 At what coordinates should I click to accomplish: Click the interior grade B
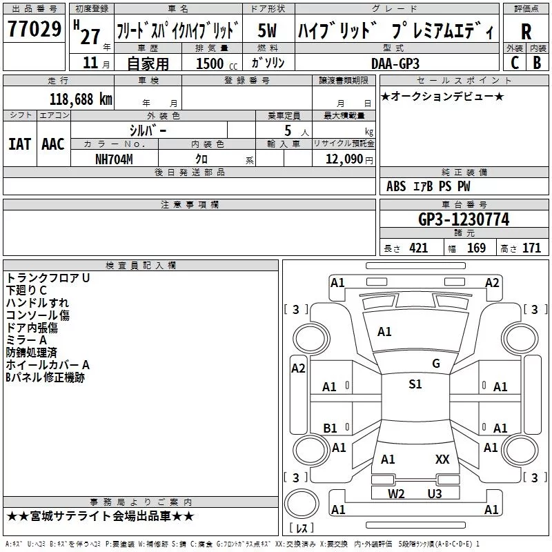537,63
